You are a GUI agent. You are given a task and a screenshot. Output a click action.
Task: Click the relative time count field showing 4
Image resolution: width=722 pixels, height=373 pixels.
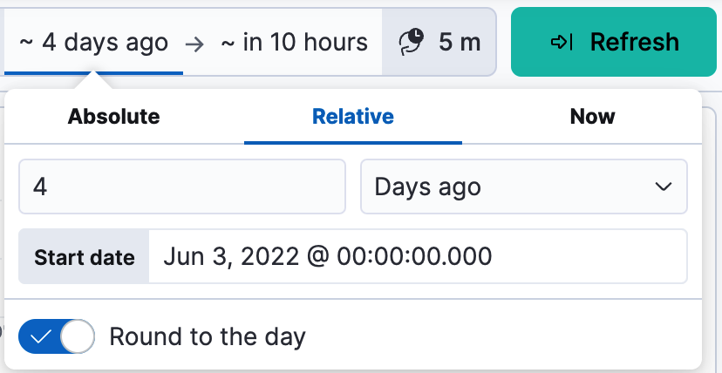point(181,186)
